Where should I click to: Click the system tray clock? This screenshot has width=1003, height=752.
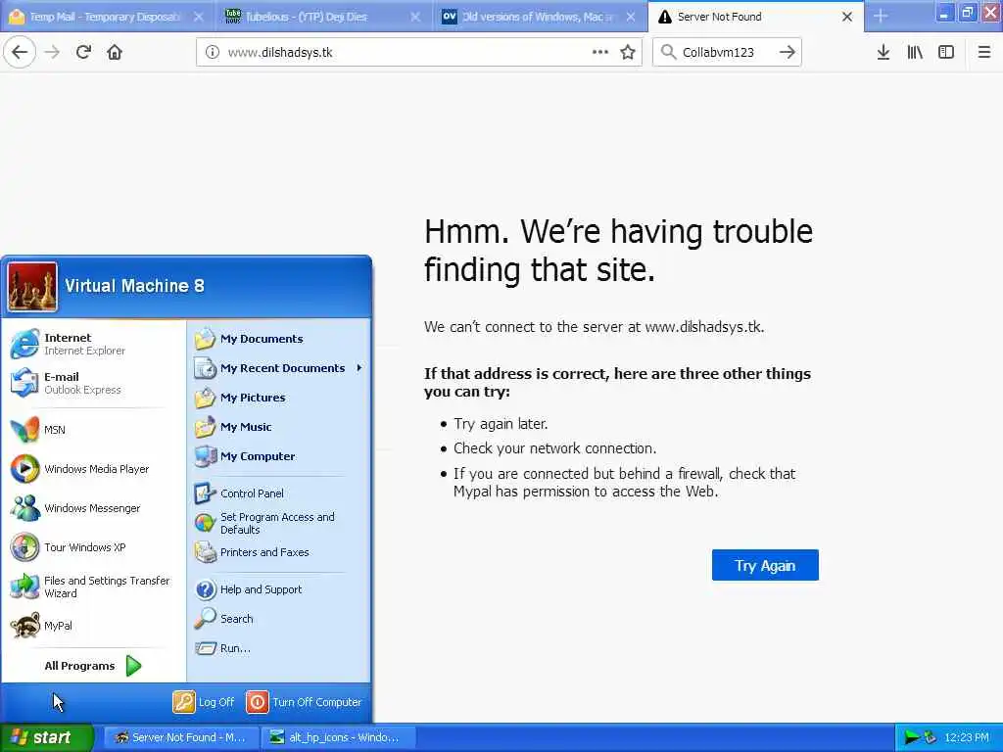pyautogui.click(x=967, y=737)
